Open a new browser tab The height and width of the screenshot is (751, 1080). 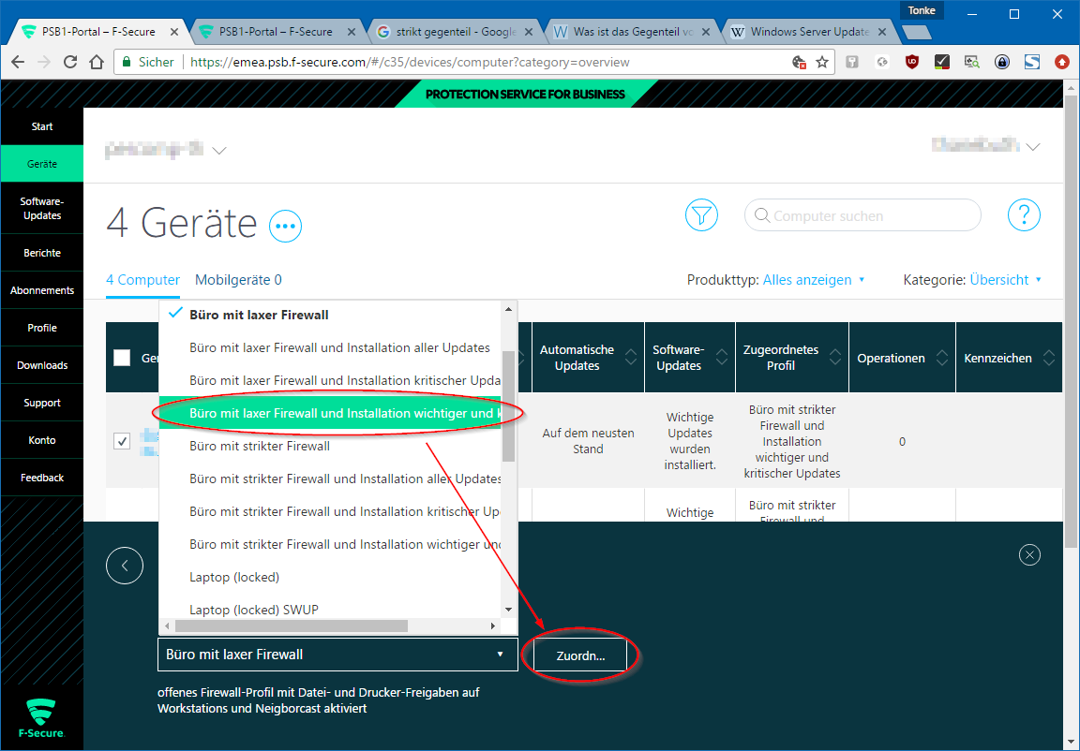pyautogui.click(x=916, y=33)
